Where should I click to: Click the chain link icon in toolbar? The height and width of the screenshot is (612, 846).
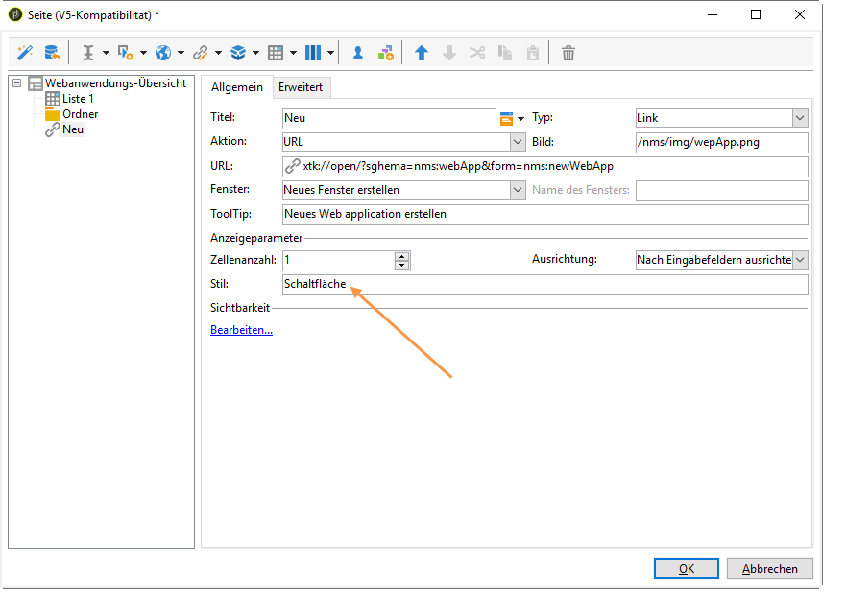200,53
